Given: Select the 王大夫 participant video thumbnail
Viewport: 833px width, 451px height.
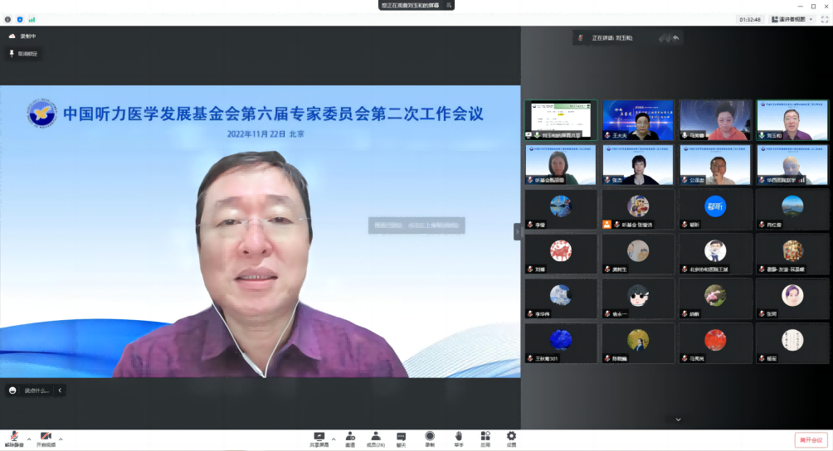Looking at the screenshot, I should pos(636,120).
